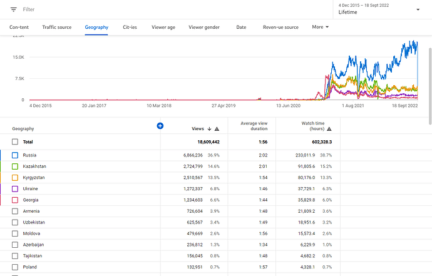Check the Armenia checkbox

point(15,212)
